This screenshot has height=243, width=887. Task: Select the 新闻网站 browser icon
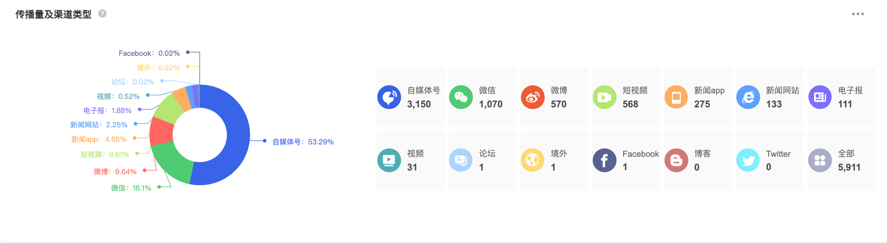click(x=748, y=97)
